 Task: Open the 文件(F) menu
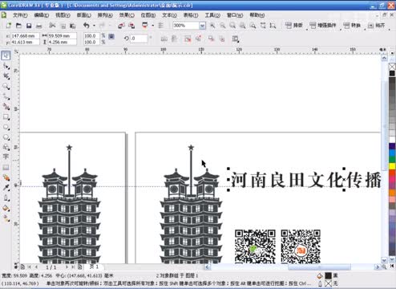tap(20, 15)
